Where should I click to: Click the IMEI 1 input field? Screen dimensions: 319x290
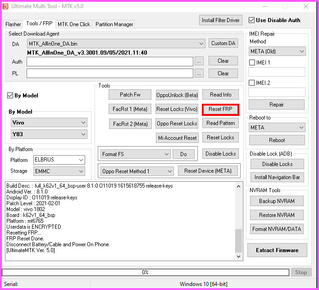click(x=277, y=72)
